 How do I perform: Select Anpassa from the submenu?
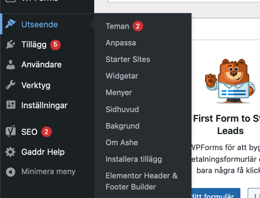pos(121,43)
